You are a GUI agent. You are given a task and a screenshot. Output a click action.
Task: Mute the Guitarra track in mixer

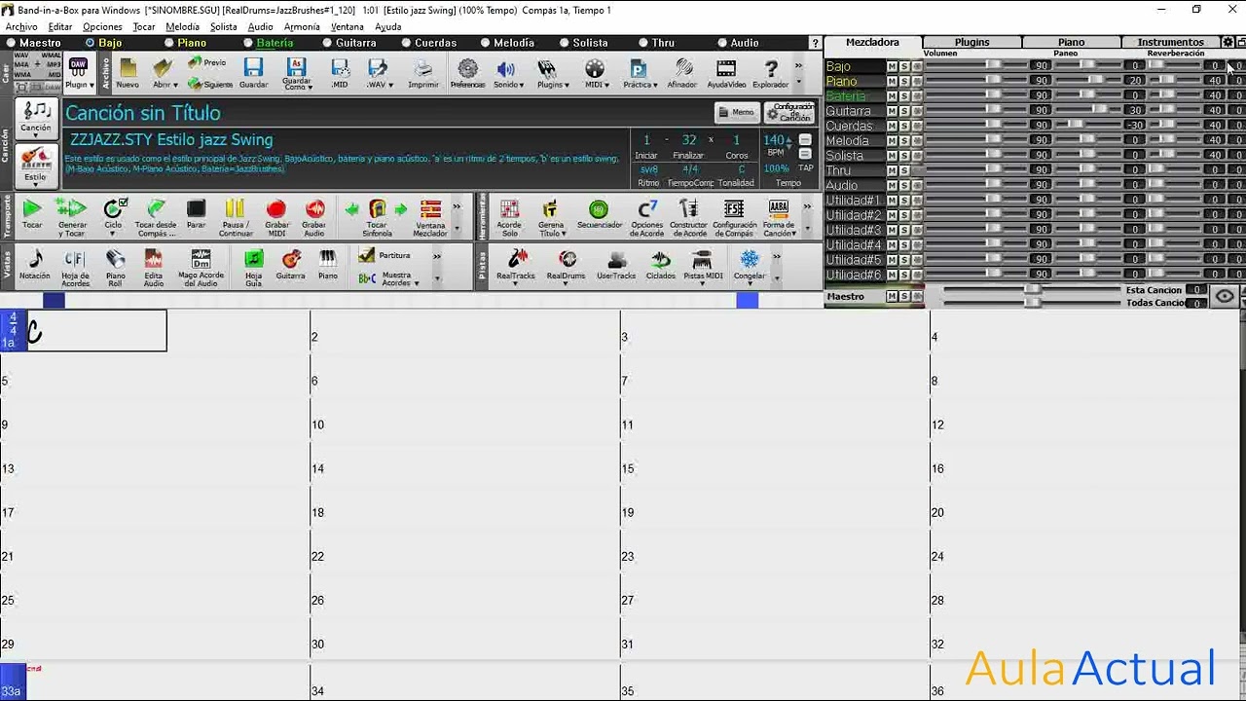(892, 111)
